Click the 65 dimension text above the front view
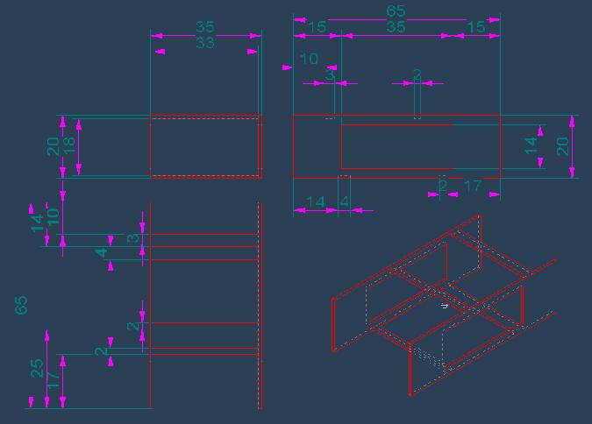 [x=396, y=11]
